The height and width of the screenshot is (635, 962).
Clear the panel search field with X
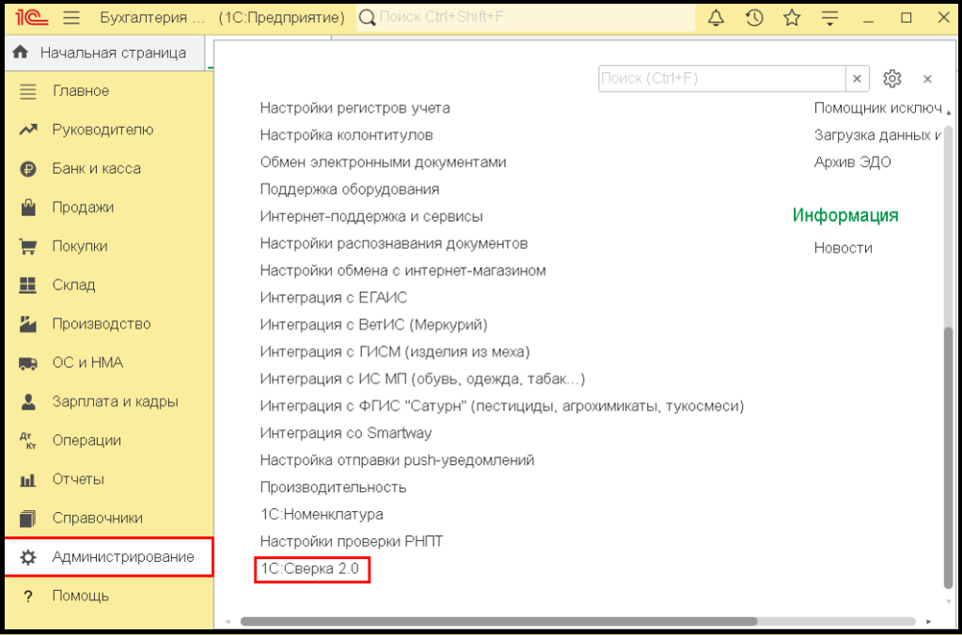click(x=858, y=79)
